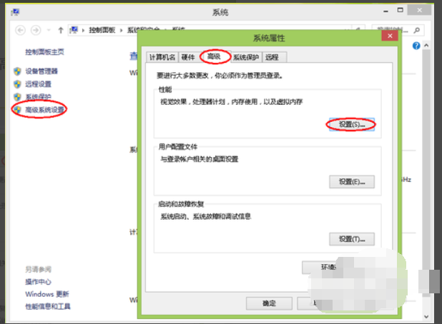The width and height of the screenshot is (442, 324).
Task: Confirm with the 确定 button
Action: point(269,303)
